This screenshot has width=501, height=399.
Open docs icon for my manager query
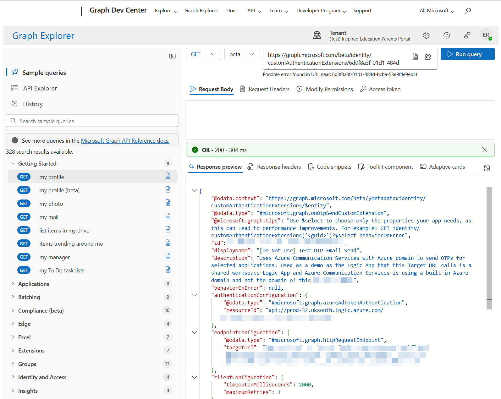click(168, 256)
